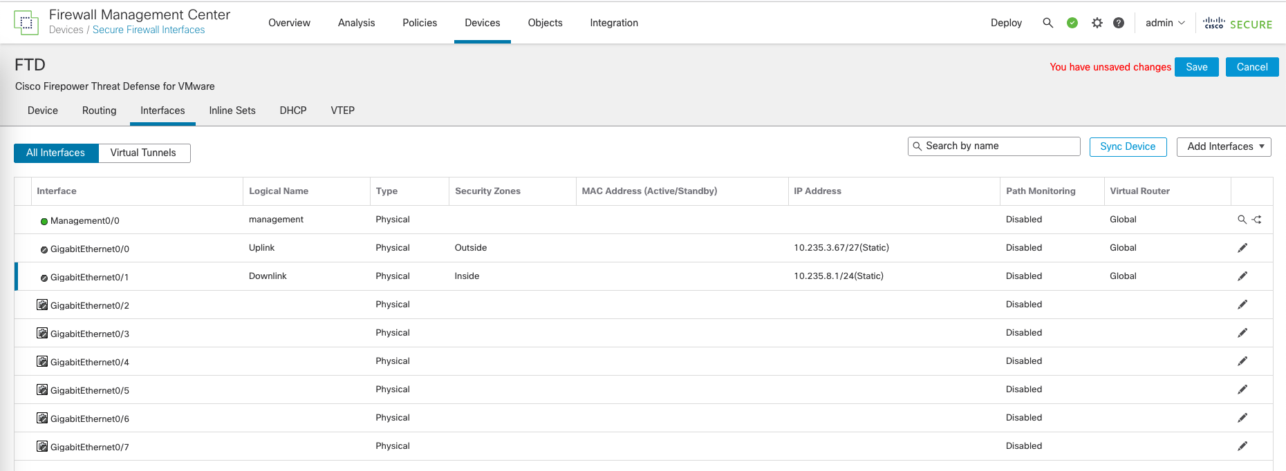Click the Sync Device button
The width and height of the screenshot is (1286, 471).
1128,146
